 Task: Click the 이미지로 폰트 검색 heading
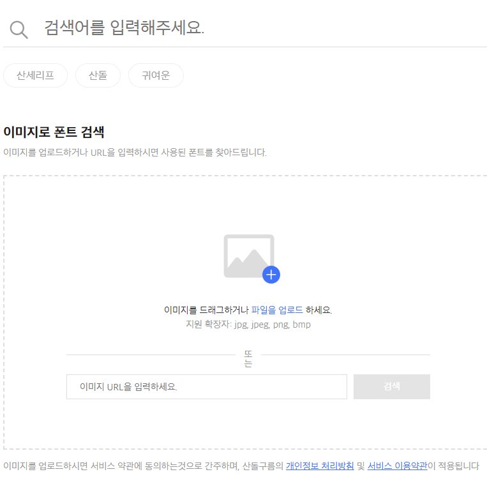54,132
